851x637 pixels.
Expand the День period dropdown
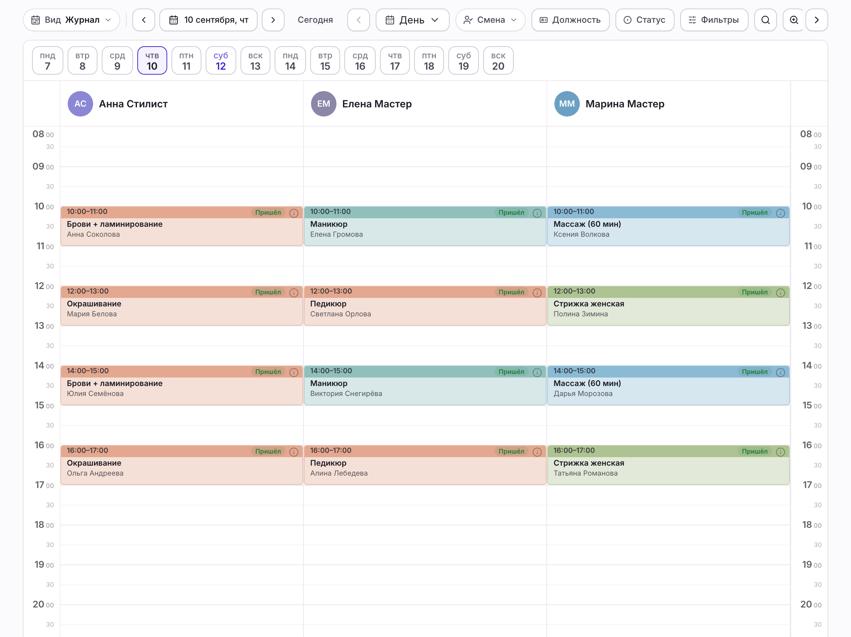[412, 20]
